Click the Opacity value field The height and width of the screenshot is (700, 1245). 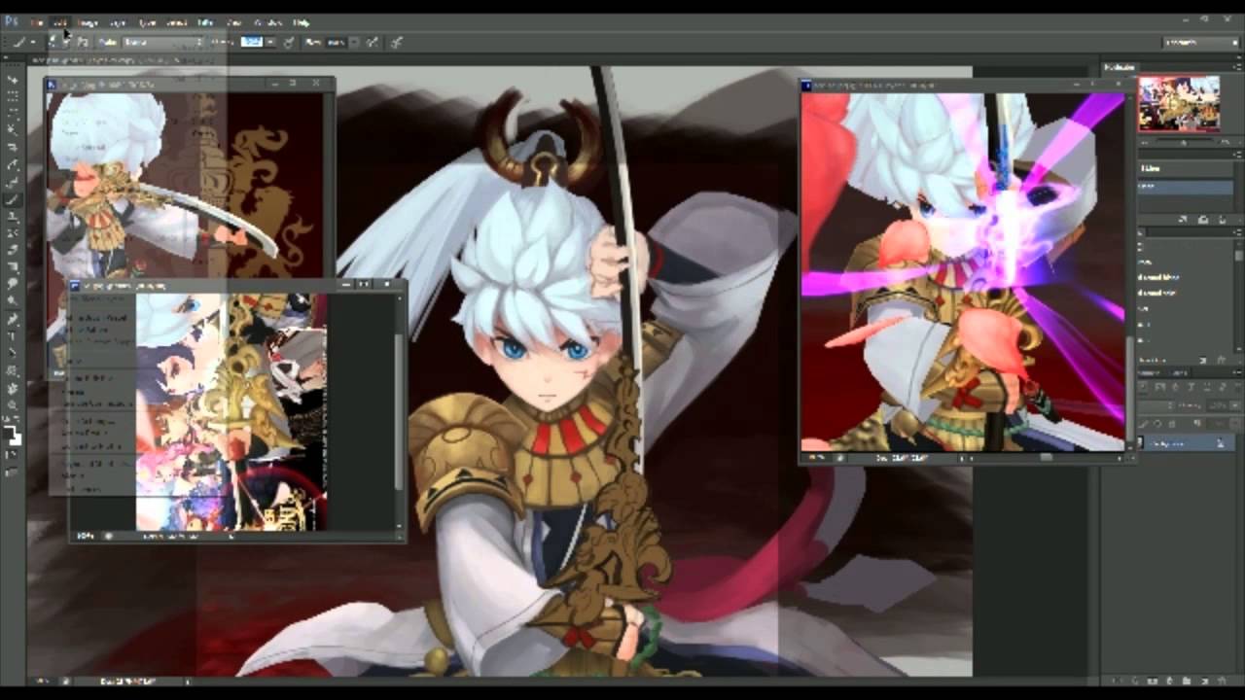[x=252, y=42]
